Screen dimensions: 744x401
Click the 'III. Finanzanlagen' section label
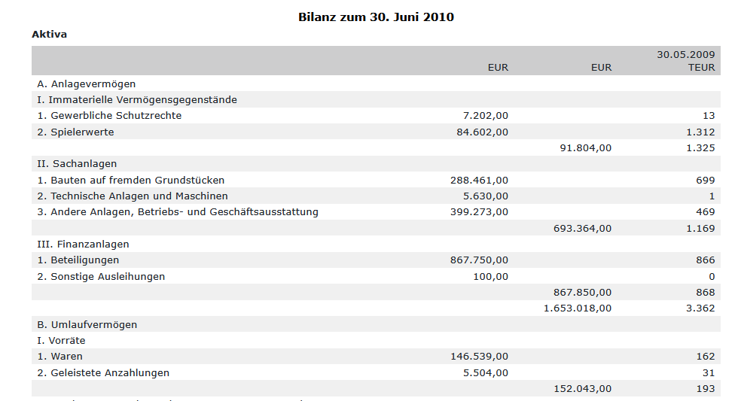[x=83, y=244]
